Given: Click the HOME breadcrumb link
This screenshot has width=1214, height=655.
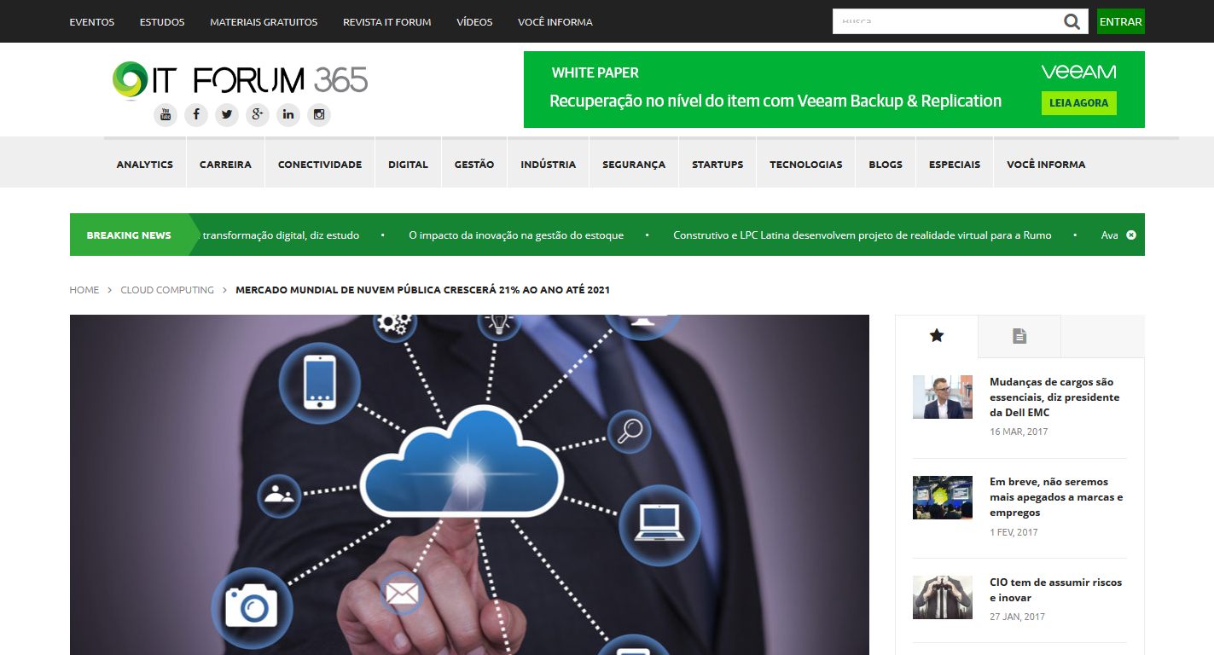Looking at the screenshot, I should pos(84,290).
